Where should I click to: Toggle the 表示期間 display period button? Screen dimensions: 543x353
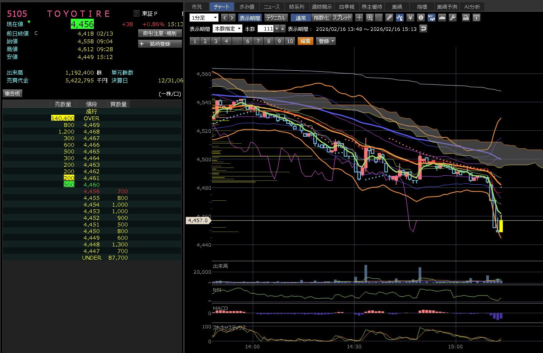pos(250,18)
